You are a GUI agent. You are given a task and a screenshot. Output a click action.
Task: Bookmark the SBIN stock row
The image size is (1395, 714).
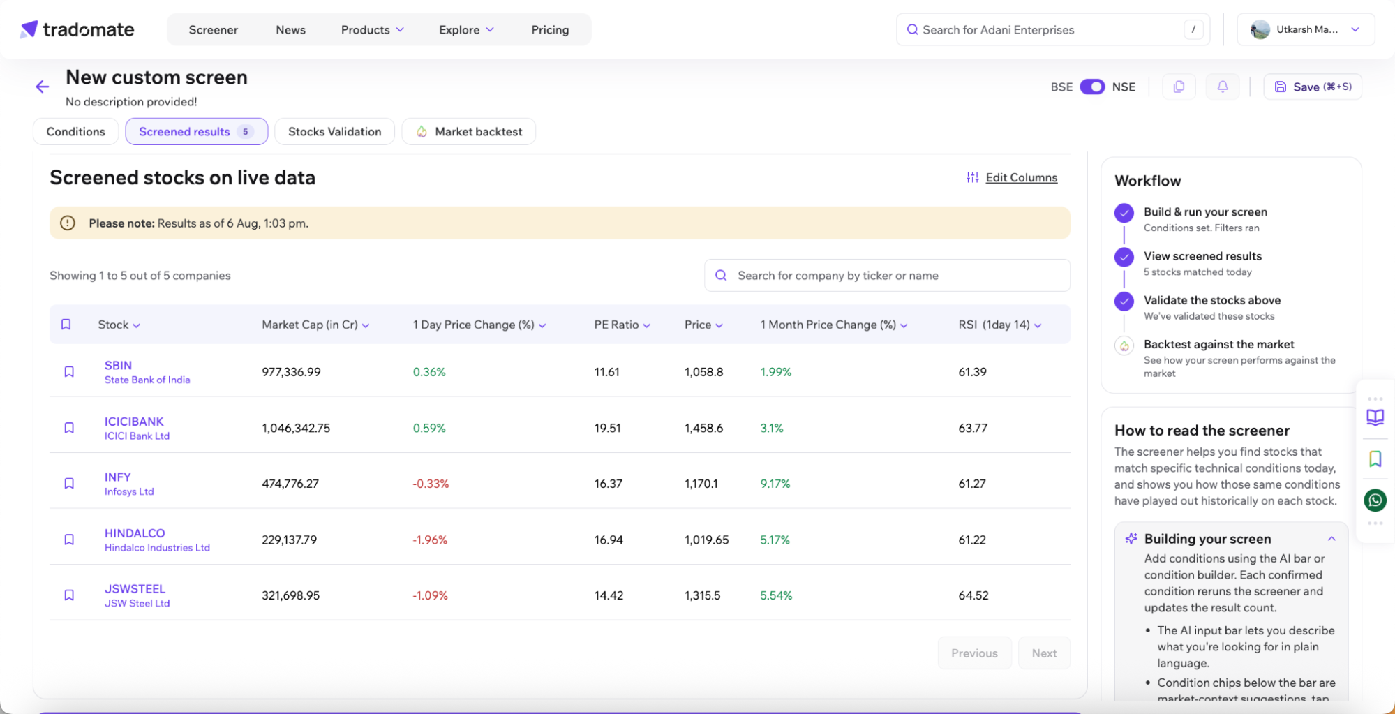click(69, 372)
